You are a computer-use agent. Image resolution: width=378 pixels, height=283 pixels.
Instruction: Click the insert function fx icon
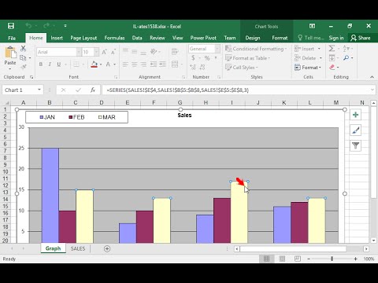pyautogui.click(x=93, y=90)
